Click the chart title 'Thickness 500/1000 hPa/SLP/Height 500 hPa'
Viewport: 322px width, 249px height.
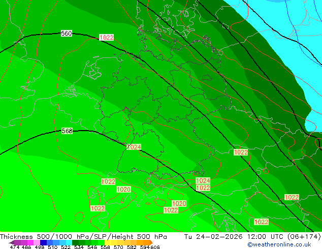pyautogui.click(x=83, y=237)
